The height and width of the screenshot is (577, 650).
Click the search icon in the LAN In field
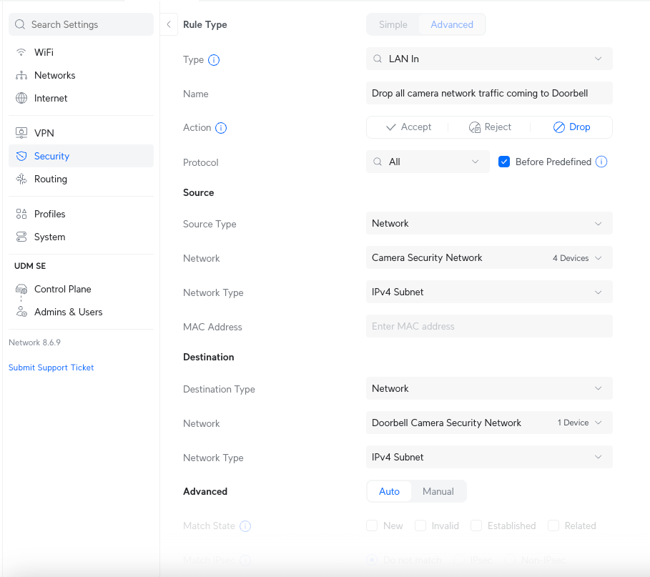378,59
